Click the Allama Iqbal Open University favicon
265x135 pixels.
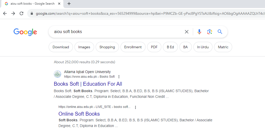click(x=57, y=74)
